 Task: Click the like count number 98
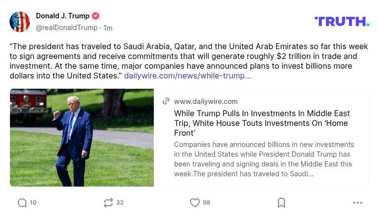coord(207,203)
